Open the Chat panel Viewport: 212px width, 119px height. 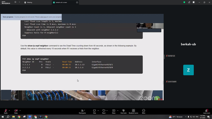coord(94,111)
